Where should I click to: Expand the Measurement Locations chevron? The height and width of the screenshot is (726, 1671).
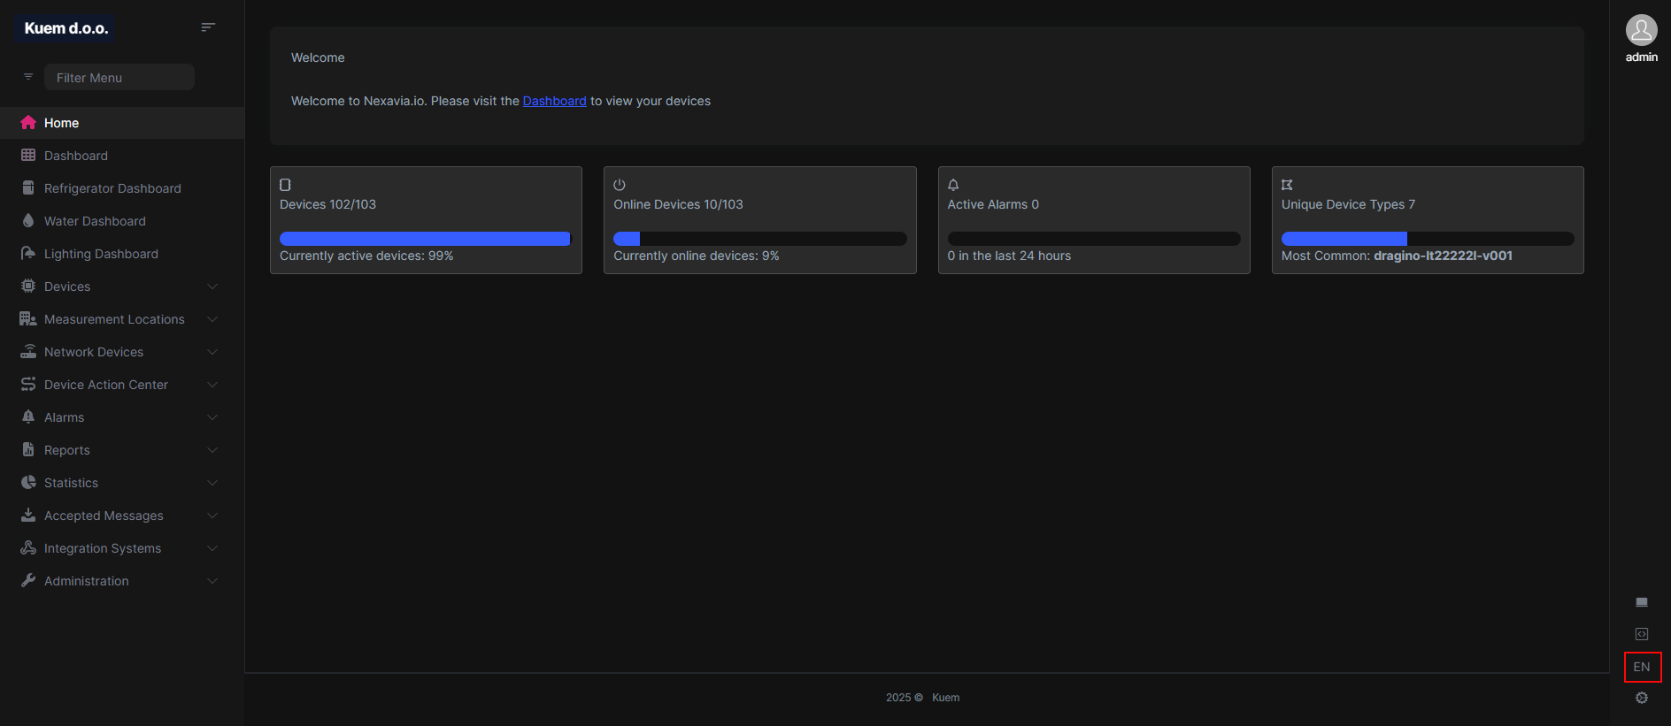212,319
